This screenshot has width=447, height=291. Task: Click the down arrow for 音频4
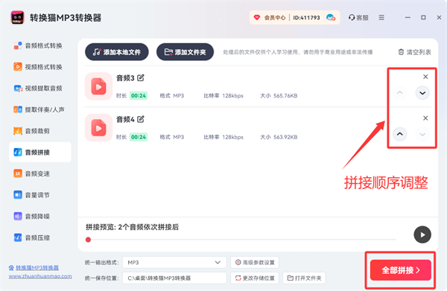422,134
